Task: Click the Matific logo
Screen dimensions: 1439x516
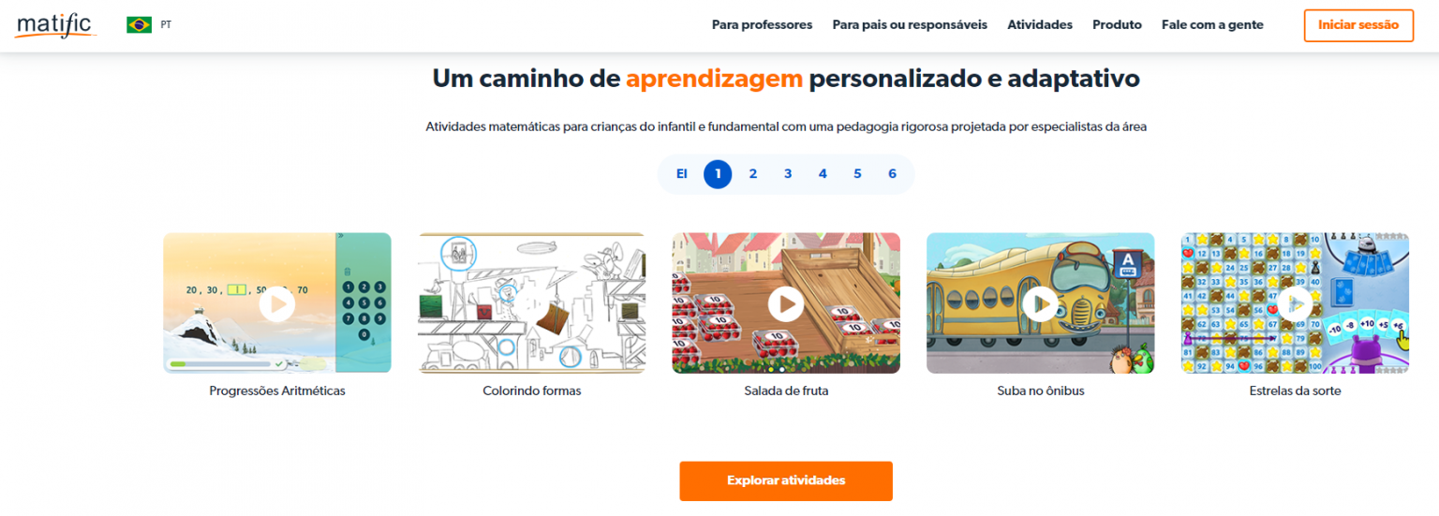Action: point(56,24)
